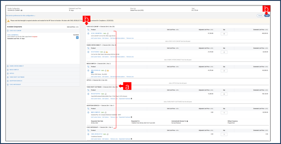Click the info icon beside GOWIN-DC-C240M7-L
The height and width of the screenshot is (144, 281).
(22, 10)
